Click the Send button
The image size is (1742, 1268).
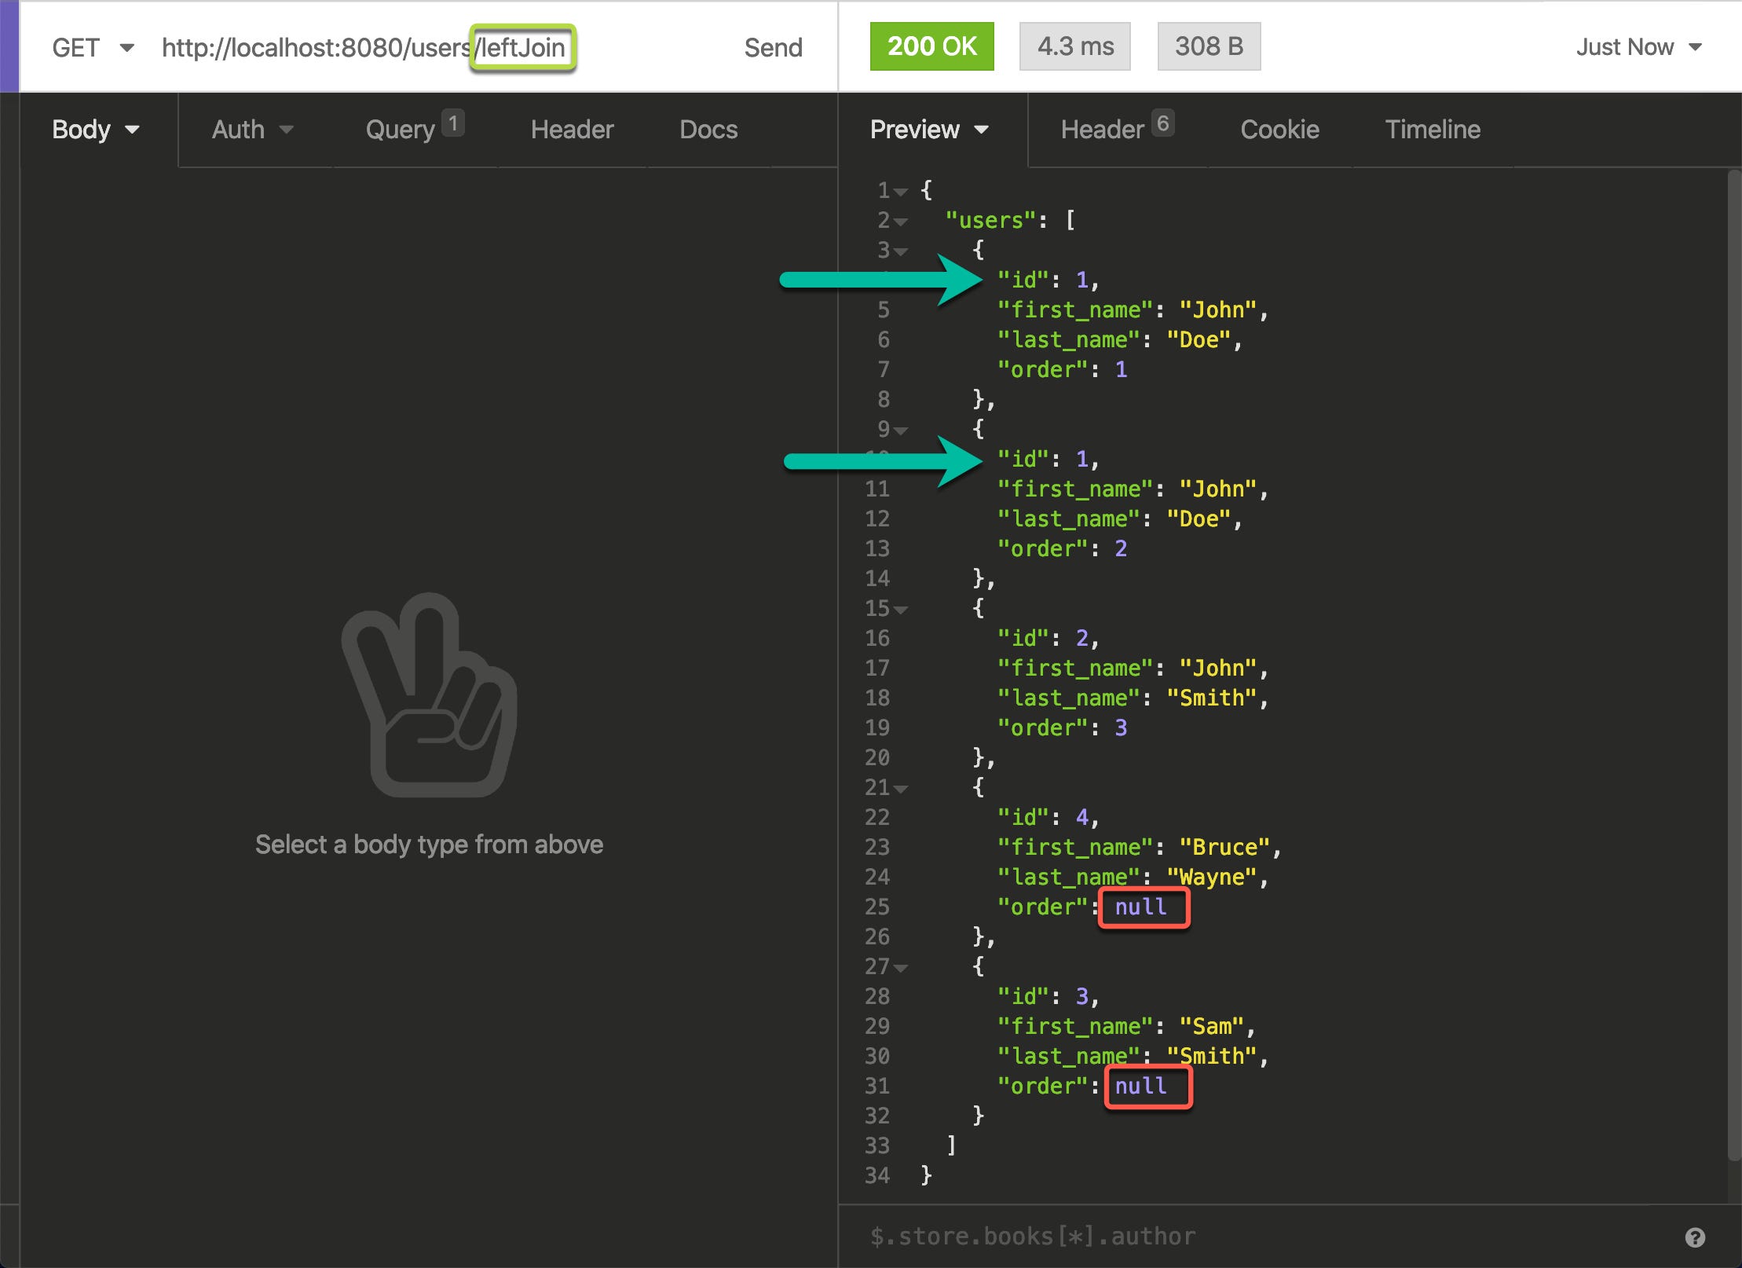[x=773, y=47]
